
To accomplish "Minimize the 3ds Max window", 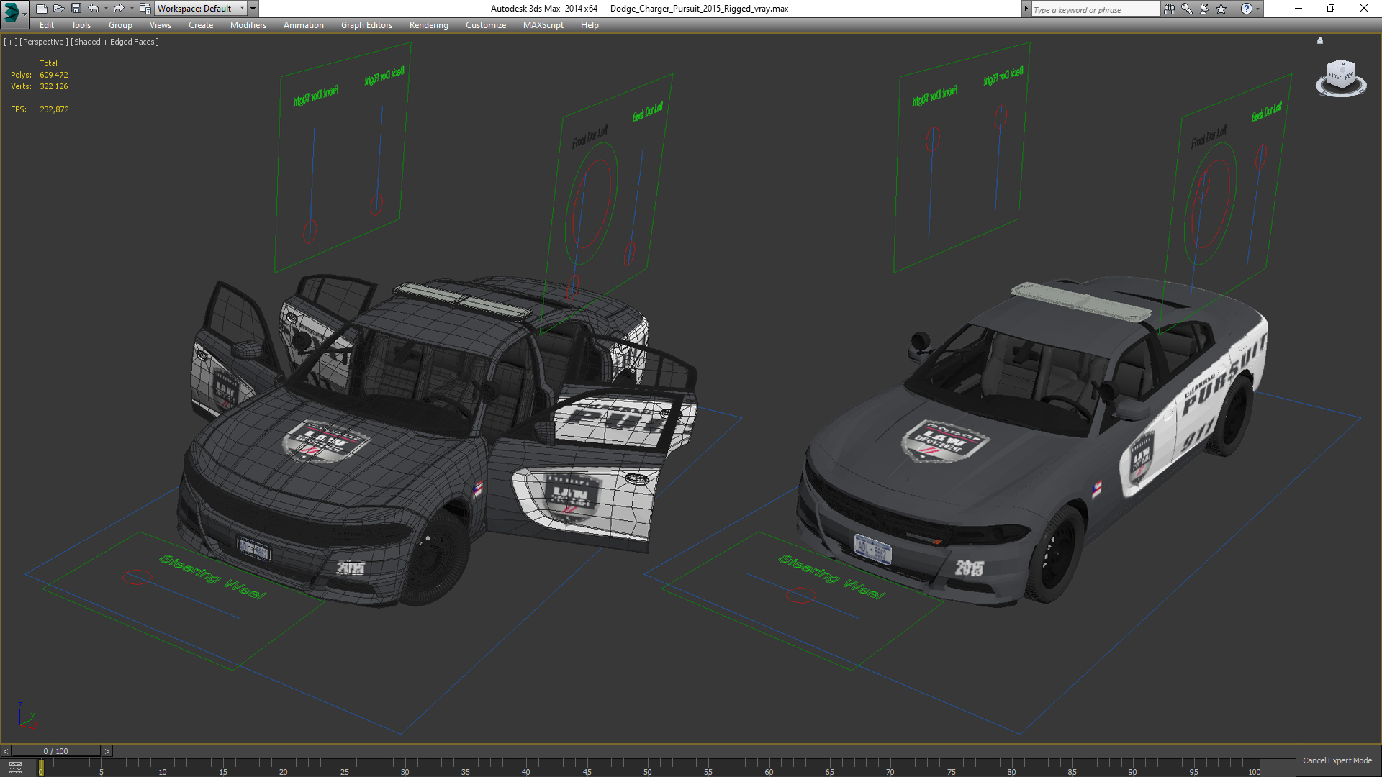I will 1298,9.
